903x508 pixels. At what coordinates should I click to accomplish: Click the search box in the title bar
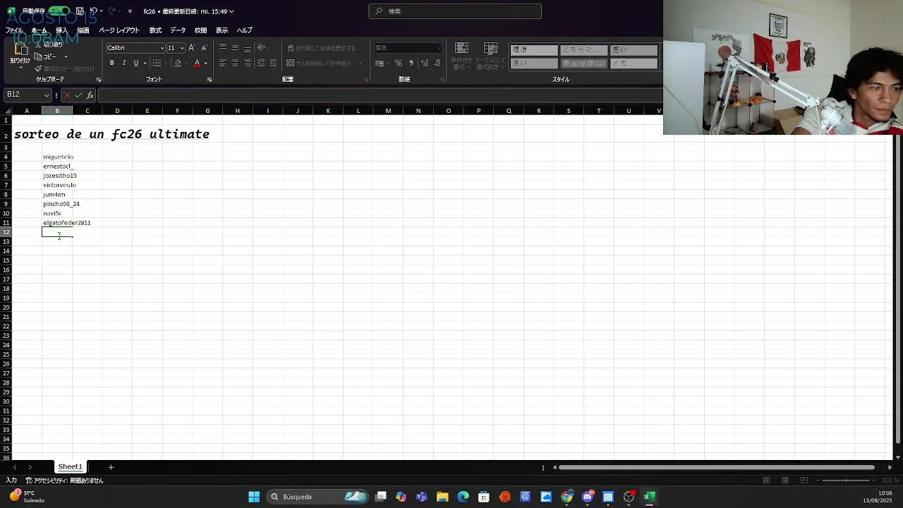click(455, 11)
